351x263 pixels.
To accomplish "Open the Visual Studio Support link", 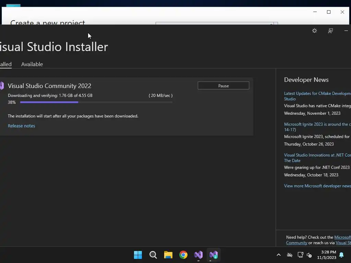I will (x=343, y=243).
